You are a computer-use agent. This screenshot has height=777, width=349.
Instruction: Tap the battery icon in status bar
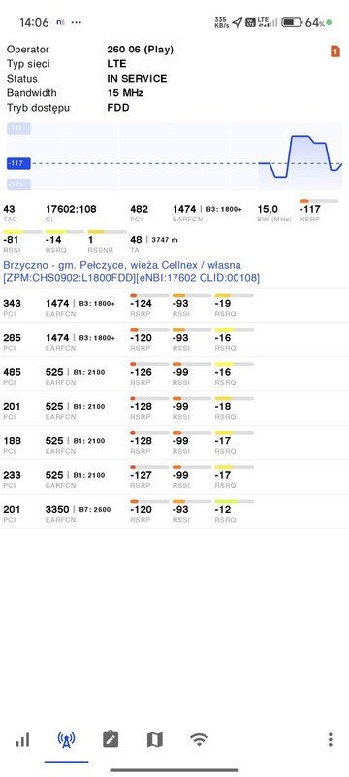tap(291, 22)
